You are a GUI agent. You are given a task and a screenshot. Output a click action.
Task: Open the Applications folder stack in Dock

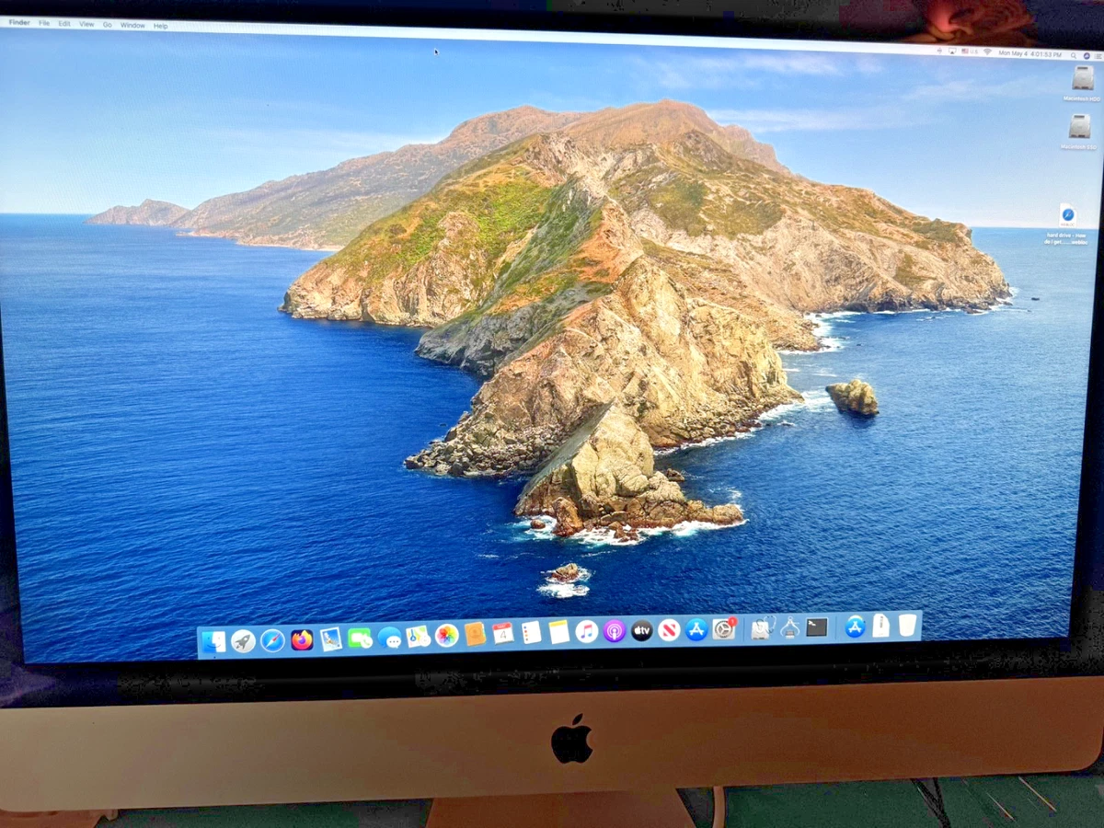coord(856,626)
